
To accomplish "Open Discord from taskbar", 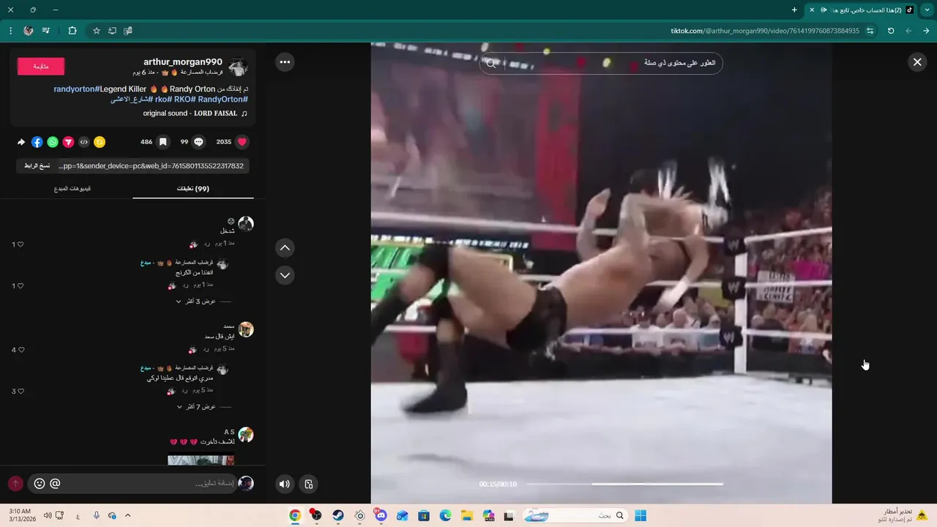I will coord(381,515).
